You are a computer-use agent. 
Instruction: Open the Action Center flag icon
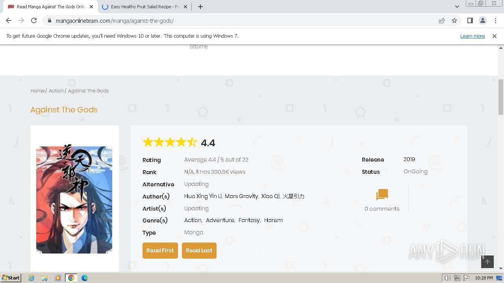467,278
